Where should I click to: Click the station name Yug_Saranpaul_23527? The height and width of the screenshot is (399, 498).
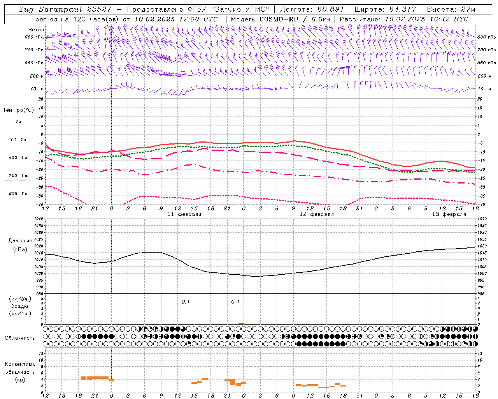point(65,9)
